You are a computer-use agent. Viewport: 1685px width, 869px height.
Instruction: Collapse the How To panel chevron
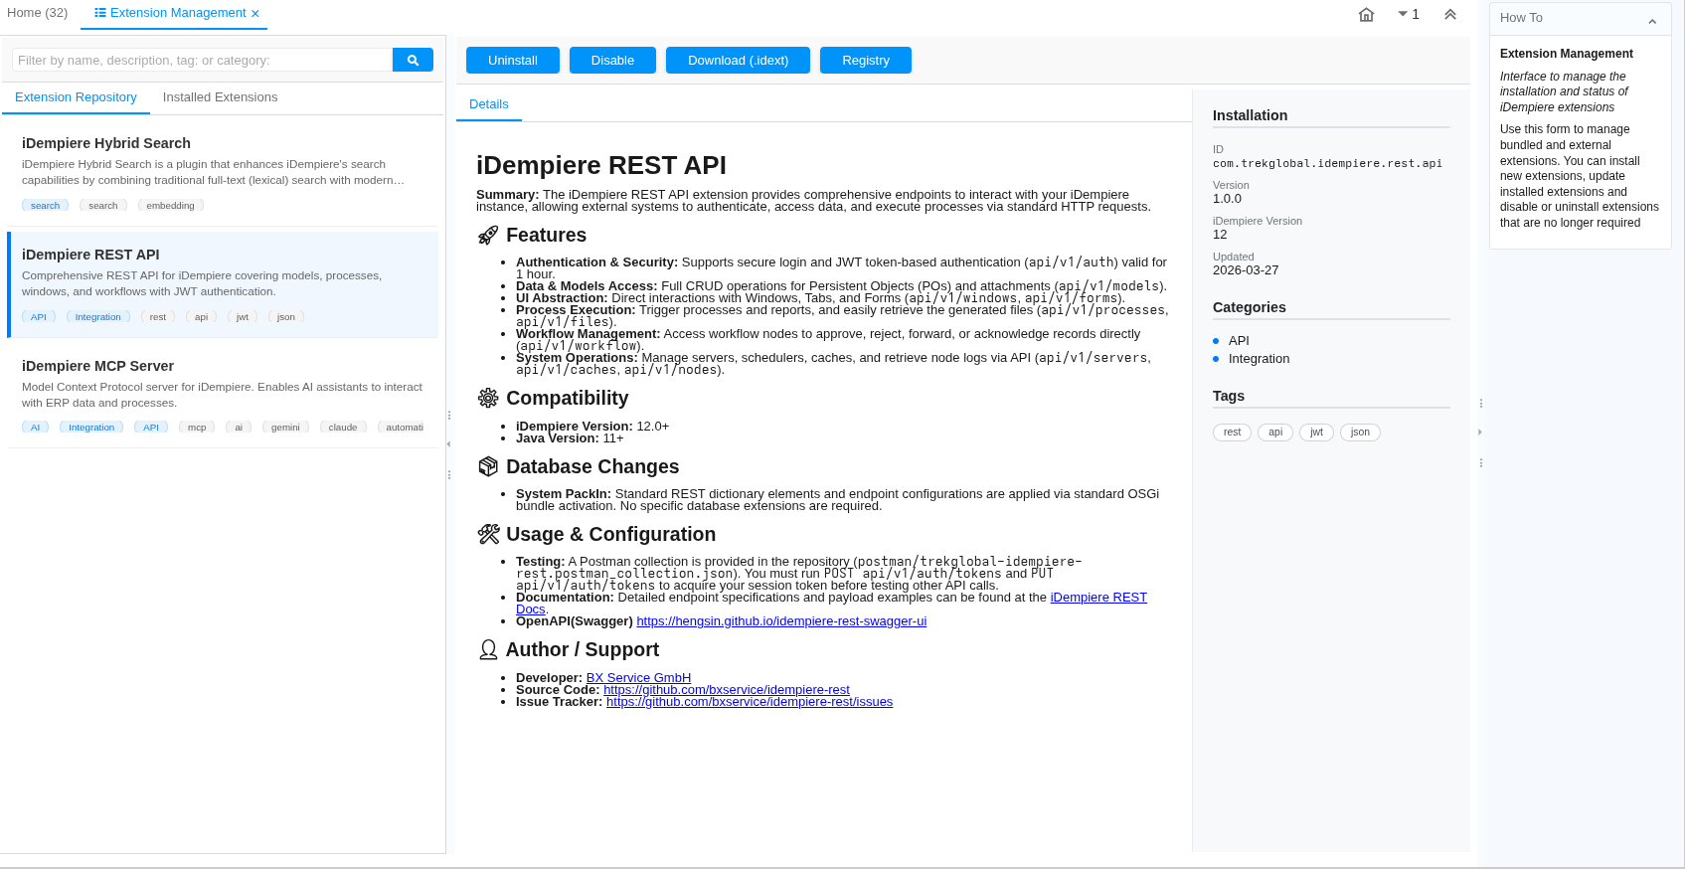1652,21
